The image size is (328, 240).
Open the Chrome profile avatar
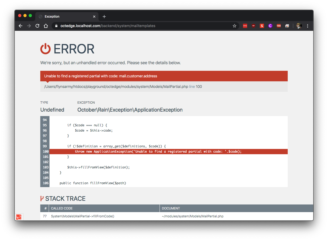point(299,26)
